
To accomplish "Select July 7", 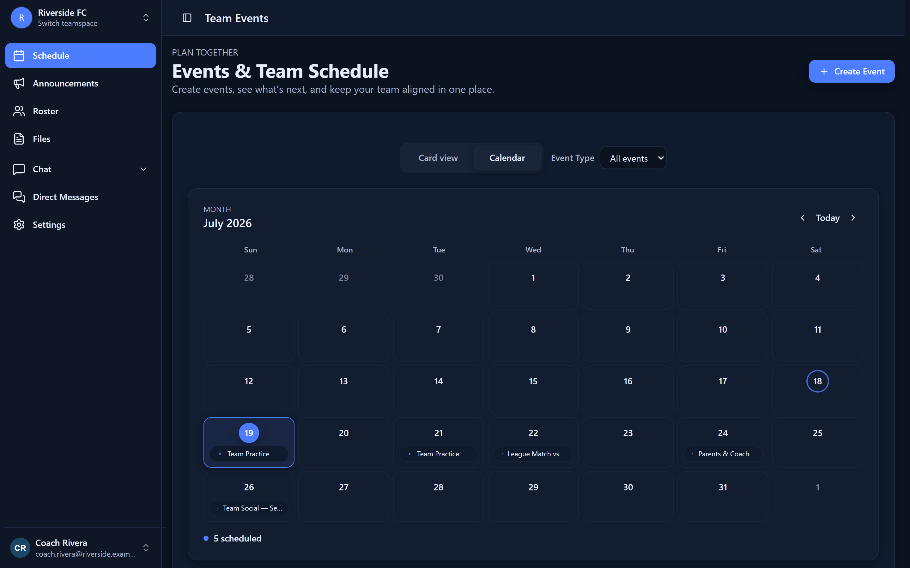I will coord(438,337).
